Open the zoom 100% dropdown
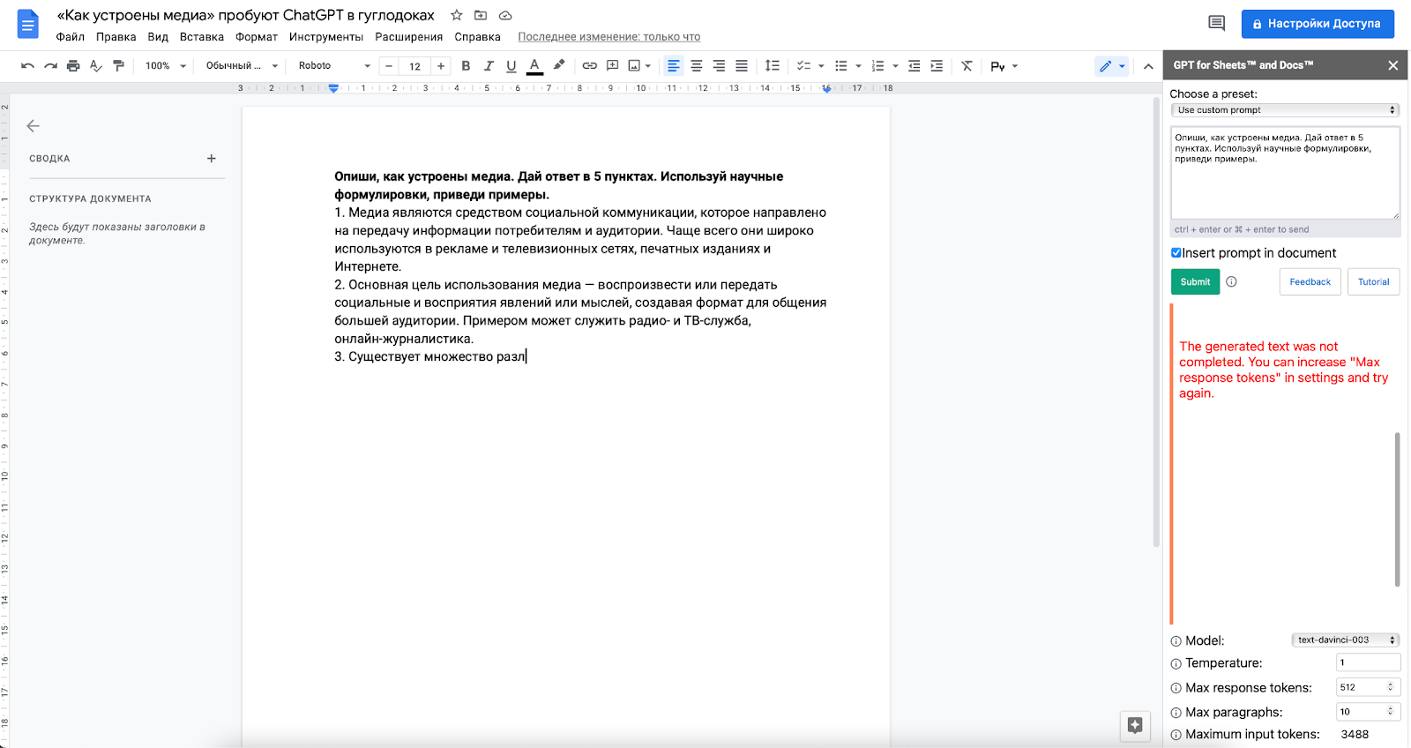1411x748 pixels. click(166, 66)
